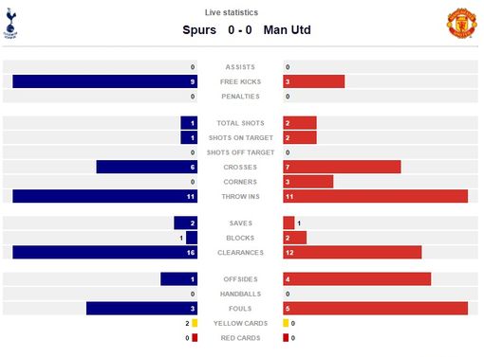Click the OFFSIDES stat label
This screenshot has width=484, height=357.
(x=240, y=279)
